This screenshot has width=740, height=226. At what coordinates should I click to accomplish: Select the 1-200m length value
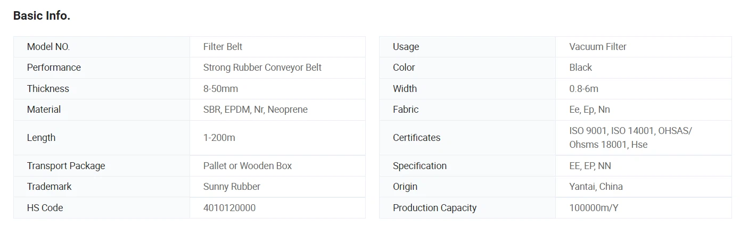point(219,138)
